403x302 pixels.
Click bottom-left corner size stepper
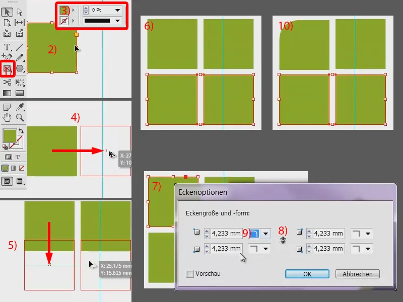[x=207, y=249]
